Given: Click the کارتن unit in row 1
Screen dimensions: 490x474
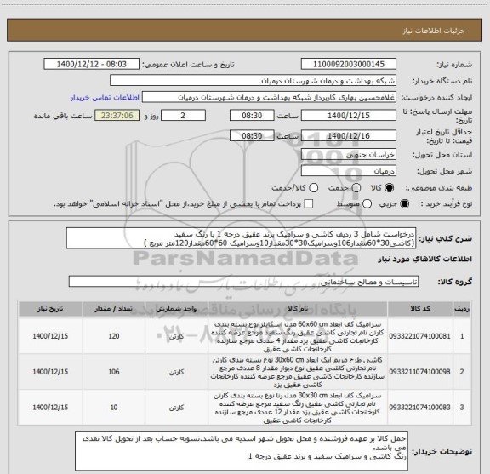Looking at the screenshot, I should point(177,337).
